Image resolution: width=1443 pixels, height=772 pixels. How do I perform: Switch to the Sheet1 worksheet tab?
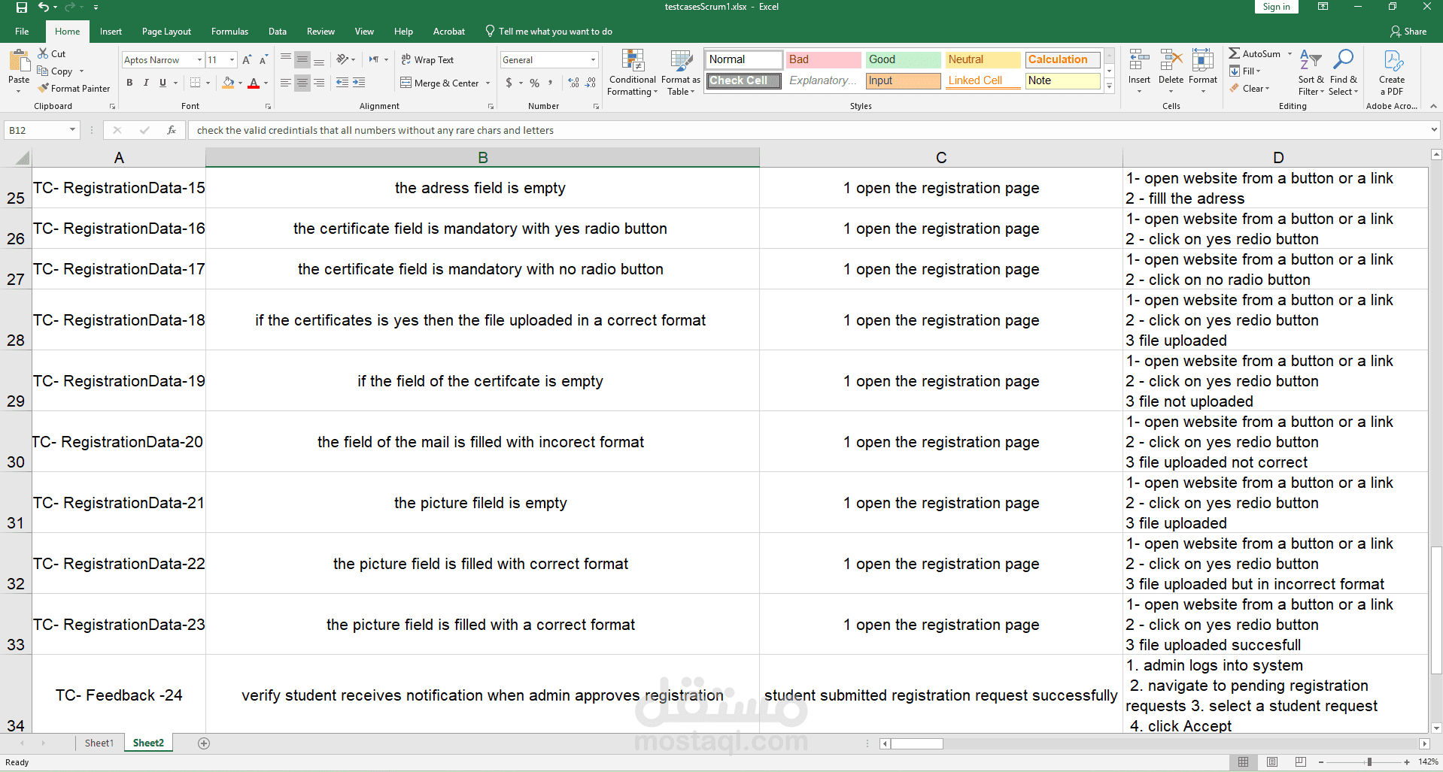click(99, 743)
